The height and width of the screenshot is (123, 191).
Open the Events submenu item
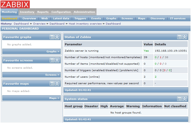[x=96, y=19]
